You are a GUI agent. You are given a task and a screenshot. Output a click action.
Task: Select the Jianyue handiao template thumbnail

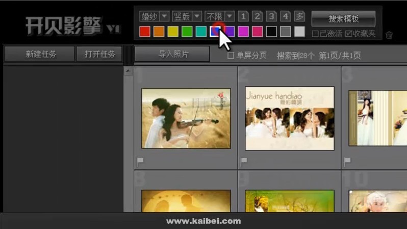coord(289,118)
